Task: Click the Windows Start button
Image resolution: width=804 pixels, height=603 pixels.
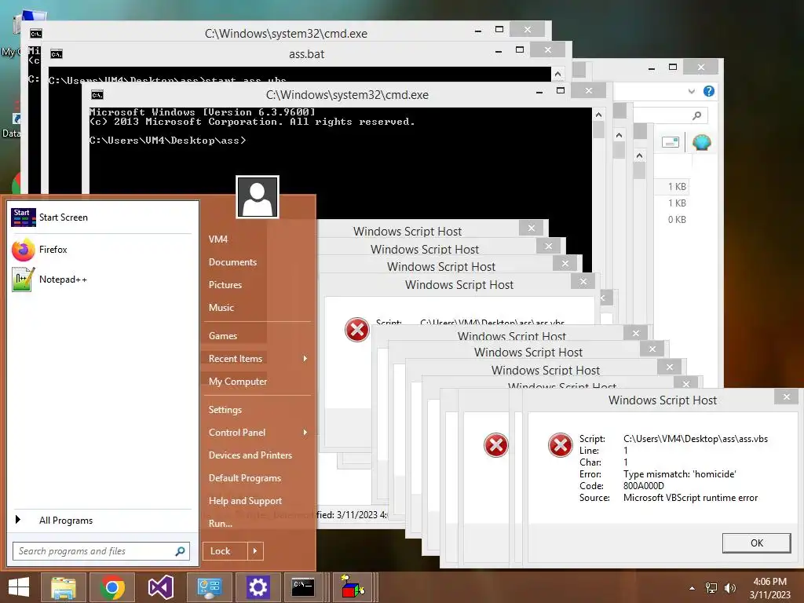Action: coord(19,587)
